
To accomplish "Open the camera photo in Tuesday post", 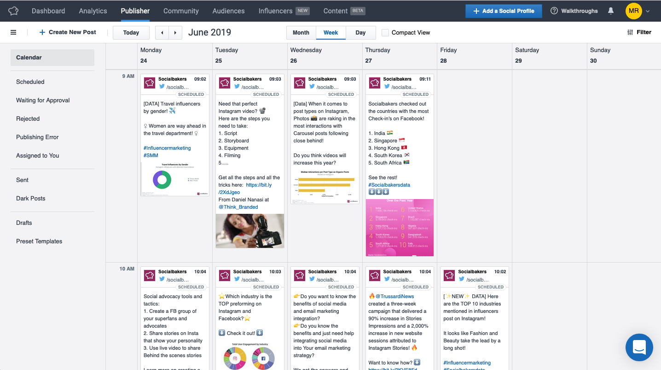I will coord(250,231).
